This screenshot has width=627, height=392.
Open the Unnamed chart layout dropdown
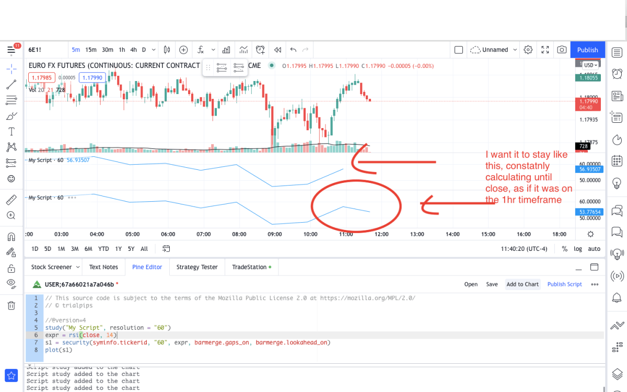(x=494, y=50)
